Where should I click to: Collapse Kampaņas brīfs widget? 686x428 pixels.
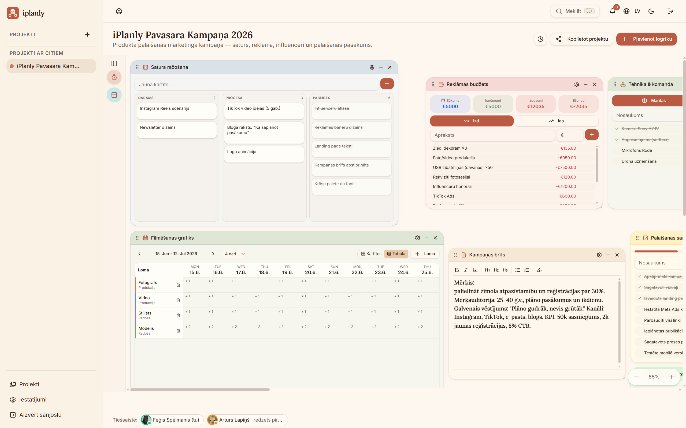608,255
